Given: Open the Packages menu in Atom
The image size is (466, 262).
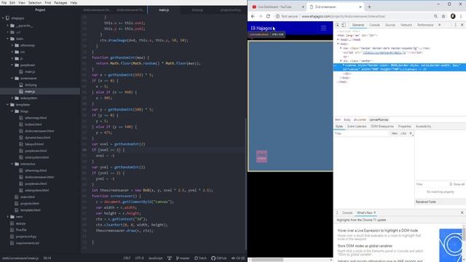Looking at the screenshot, I should pyautogui.click(x=60, y=3).
